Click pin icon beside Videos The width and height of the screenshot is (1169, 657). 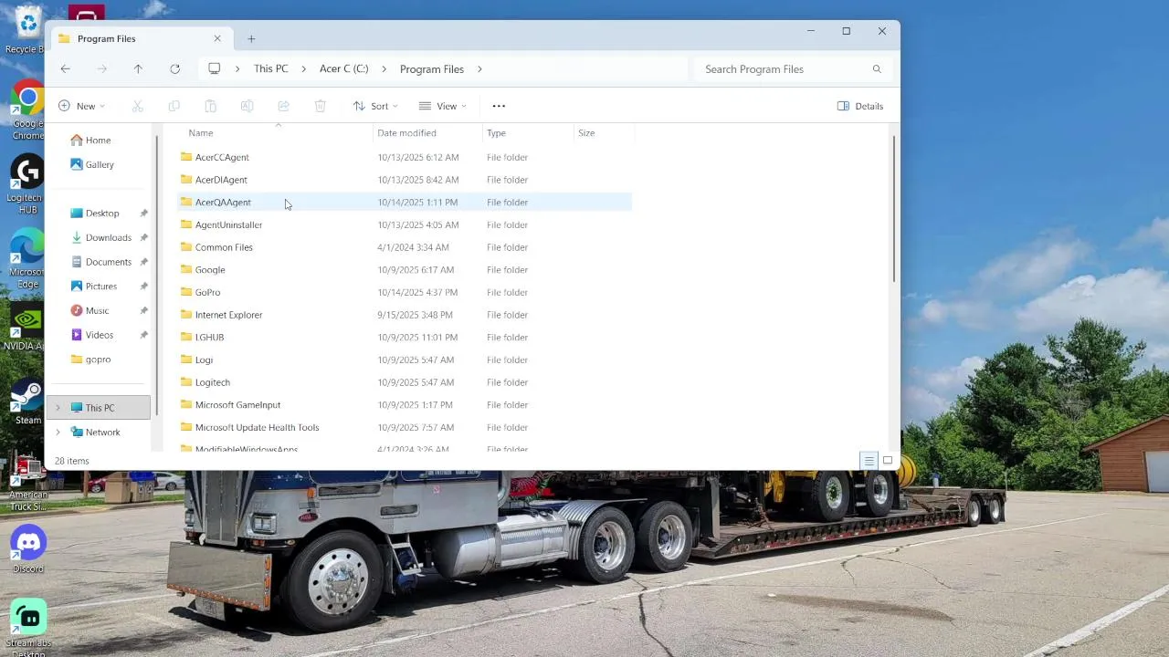pyautogui.click(x=143, y=335)
